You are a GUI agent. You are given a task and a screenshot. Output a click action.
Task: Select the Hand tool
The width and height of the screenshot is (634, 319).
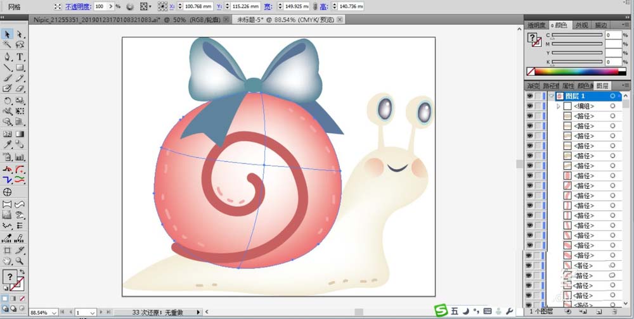[x=7, y=260]
